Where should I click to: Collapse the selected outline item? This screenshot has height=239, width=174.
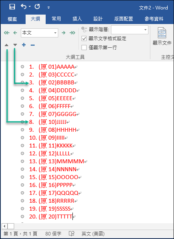tap(33, 45)
